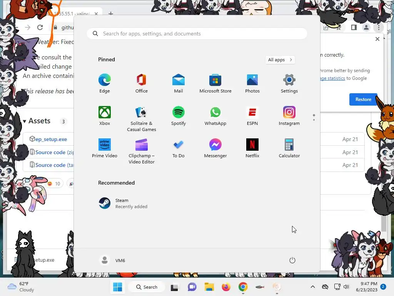
Task: Launch the To Do app
Action: point(179,148)
